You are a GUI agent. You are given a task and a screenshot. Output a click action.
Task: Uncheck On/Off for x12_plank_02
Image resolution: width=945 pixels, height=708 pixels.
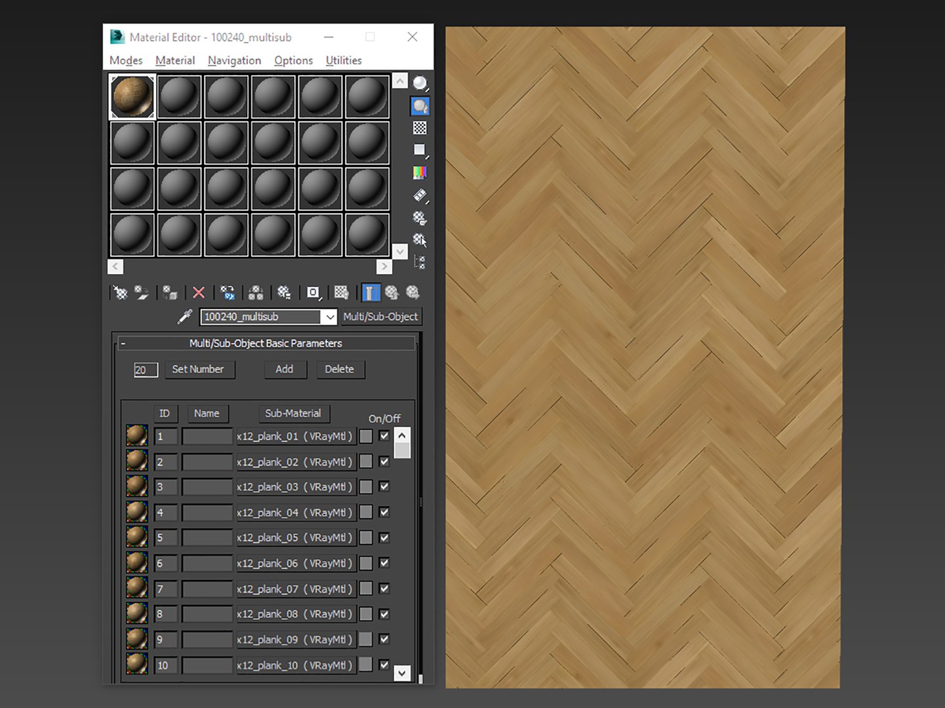[384, 462]
